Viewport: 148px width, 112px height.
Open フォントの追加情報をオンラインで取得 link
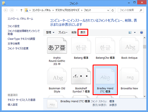point(24,33)
